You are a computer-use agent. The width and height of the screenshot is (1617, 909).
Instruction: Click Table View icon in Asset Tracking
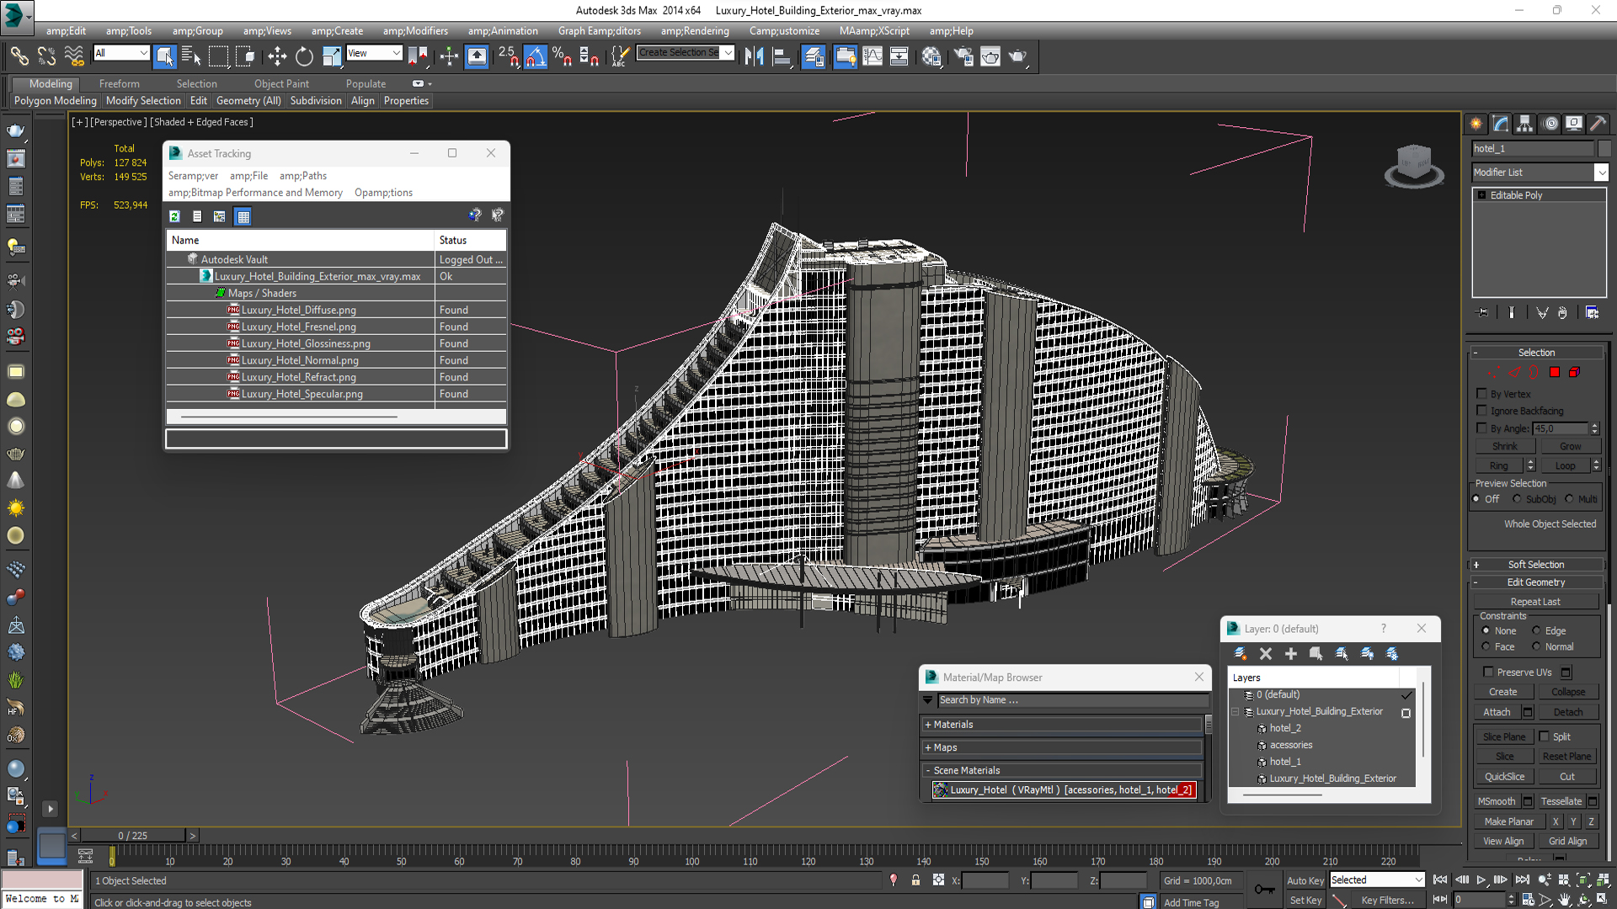coord(243,216)
